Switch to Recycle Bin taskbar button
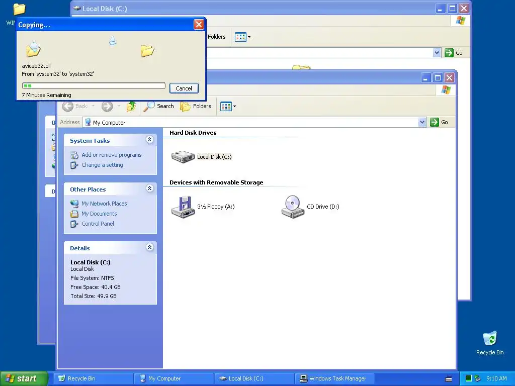The height and width of the screenshot is (386, 515). pos(94,378)
